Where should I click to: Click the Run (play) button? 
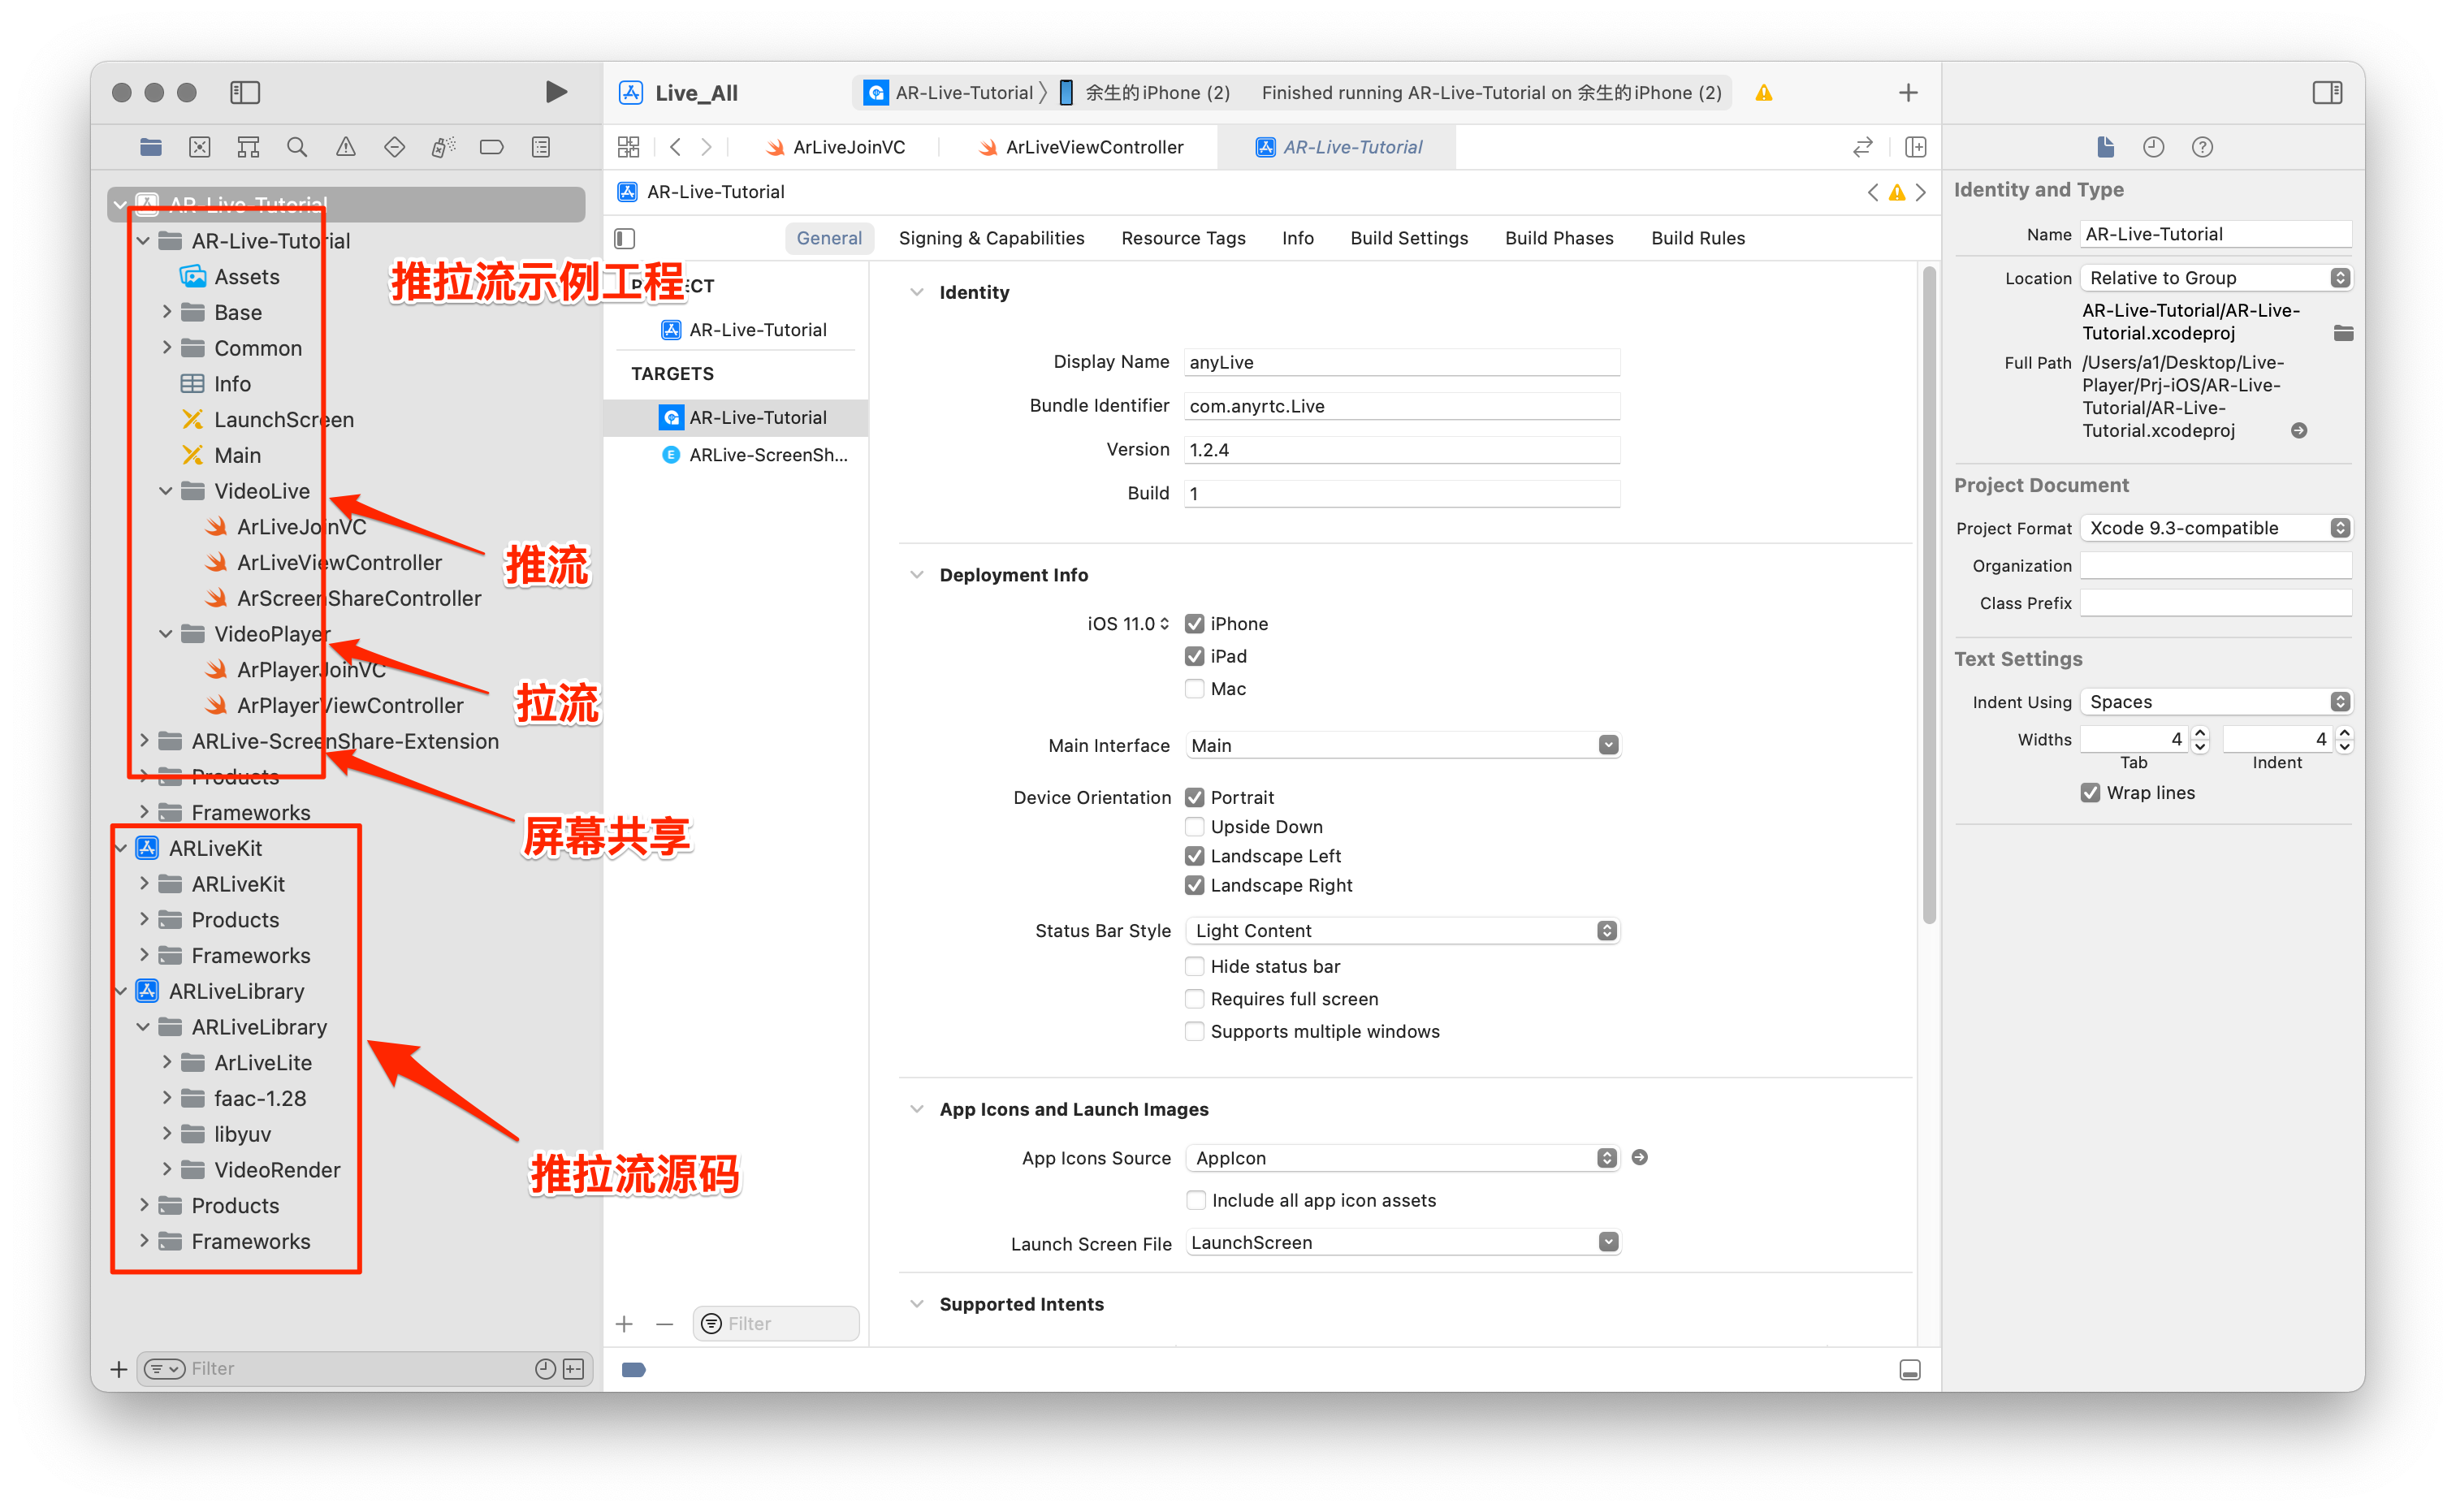click(556, 92)
